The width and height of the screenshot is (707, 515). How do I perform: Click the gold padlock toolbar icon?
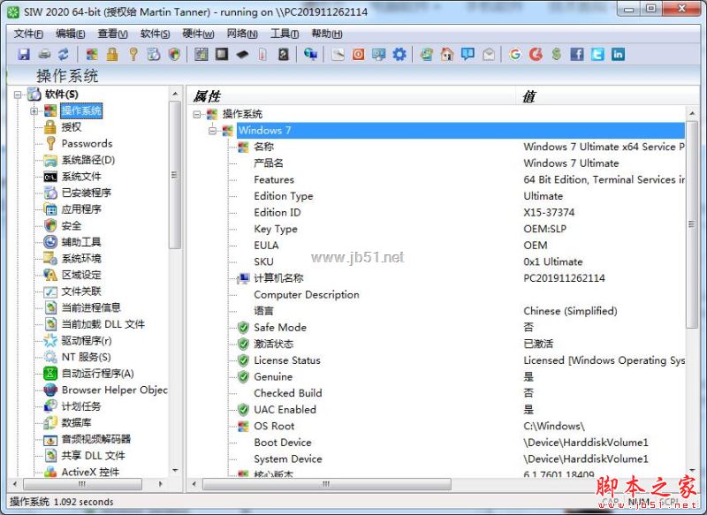click(x=112, y=55)
